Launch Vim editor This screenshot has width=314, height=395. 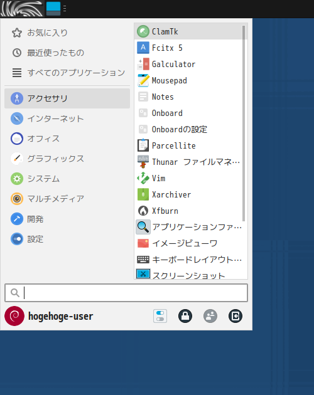[190, 178]
